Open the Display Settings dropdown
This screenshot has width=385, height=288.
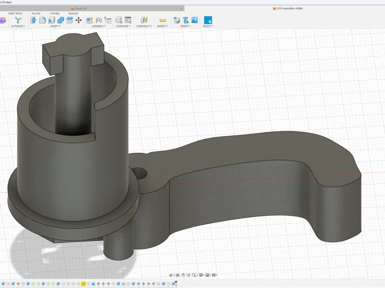pyautogui.click(x=201, y=275)
